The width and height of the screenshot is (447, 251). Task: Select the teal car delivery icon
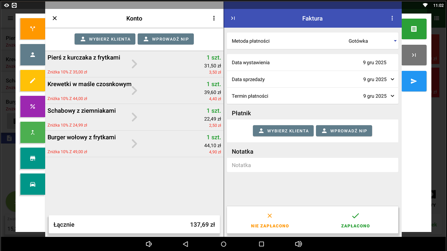point(33,184)
